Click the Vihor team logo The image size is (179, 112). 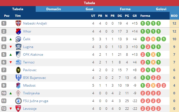[18, 31]
